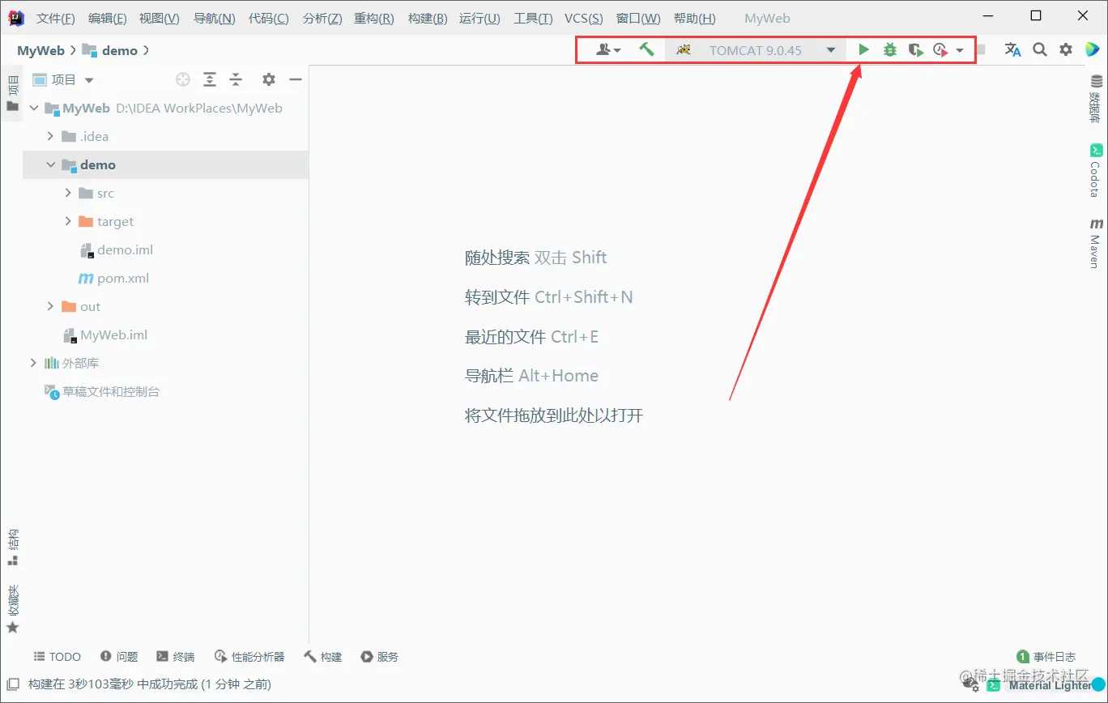Click the grey stop square button
Viewport: 1108px width, 703px height.
(x=981, y=50)
